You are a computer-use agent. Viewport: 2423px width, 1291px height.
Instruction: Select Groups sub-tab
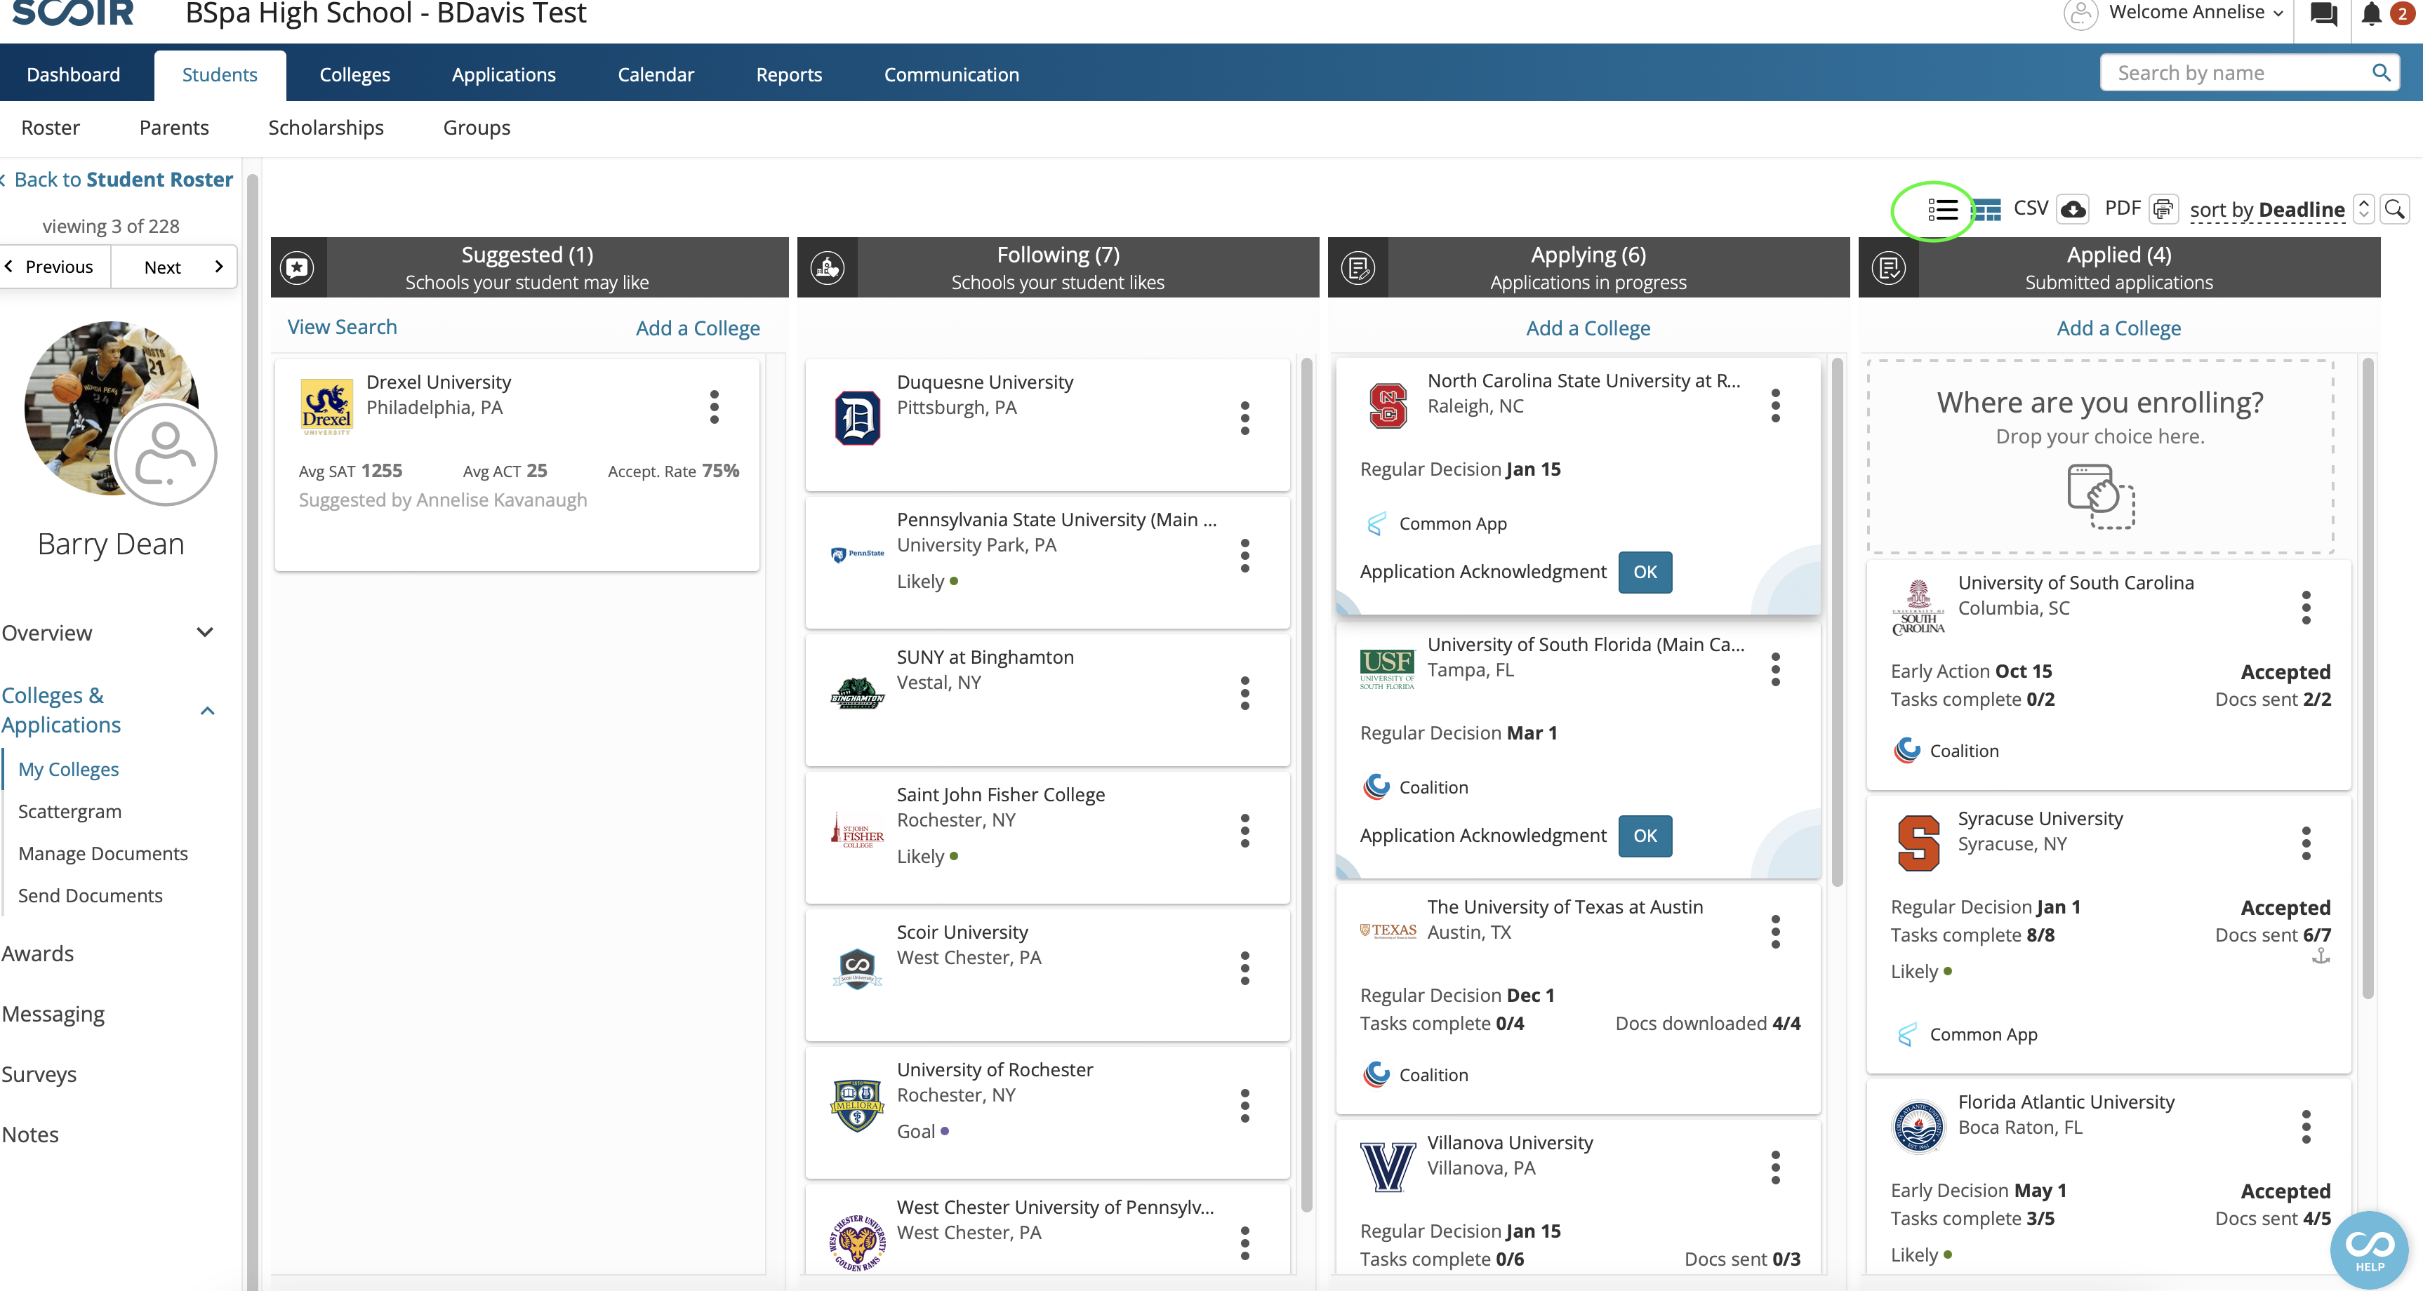pyautogui.click(x=476, y=128)
